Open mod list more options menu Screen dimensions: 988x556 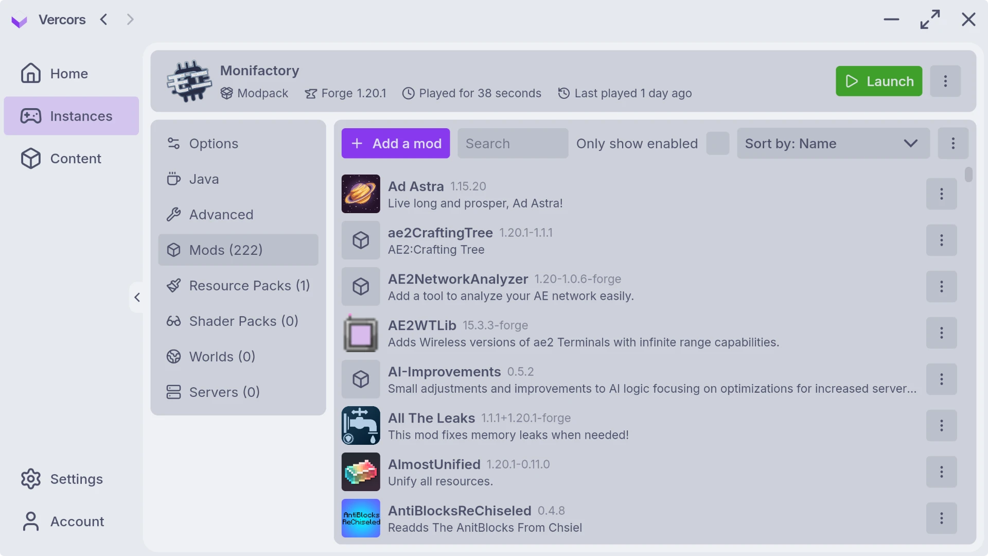click(953, 144)
